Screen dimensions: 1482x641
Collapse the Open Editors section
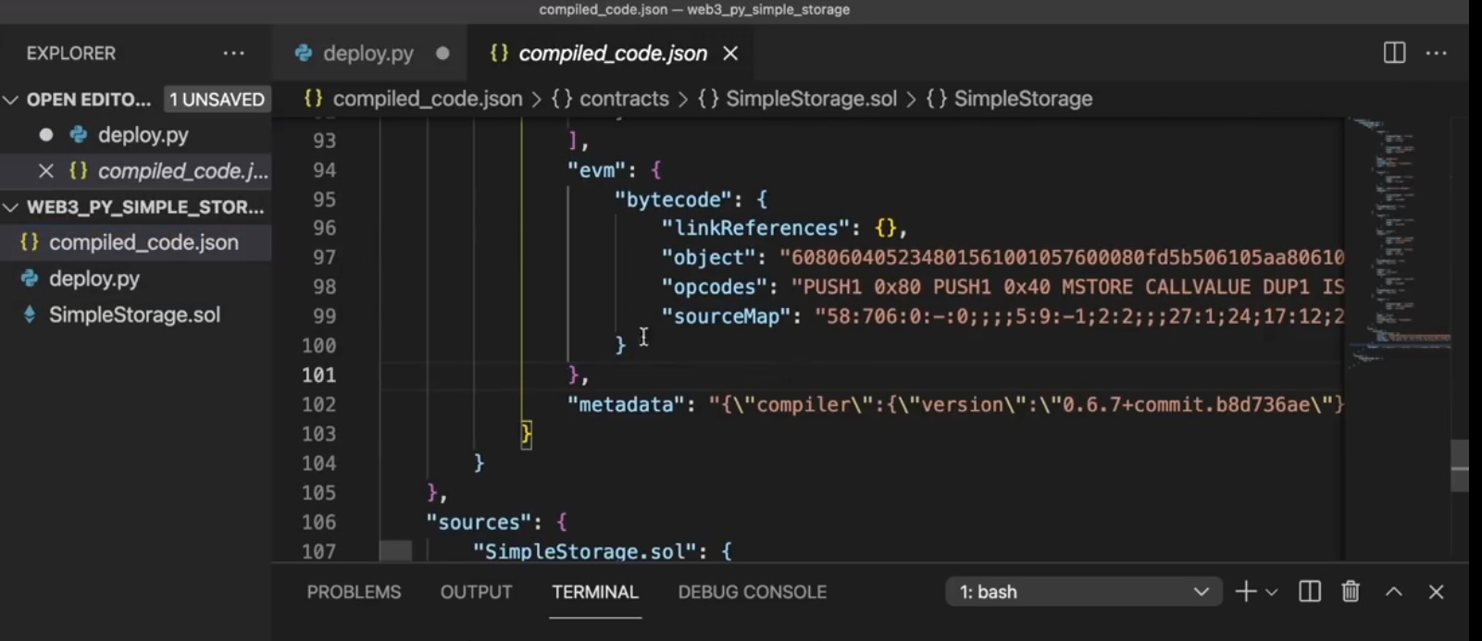click(11, 100)
